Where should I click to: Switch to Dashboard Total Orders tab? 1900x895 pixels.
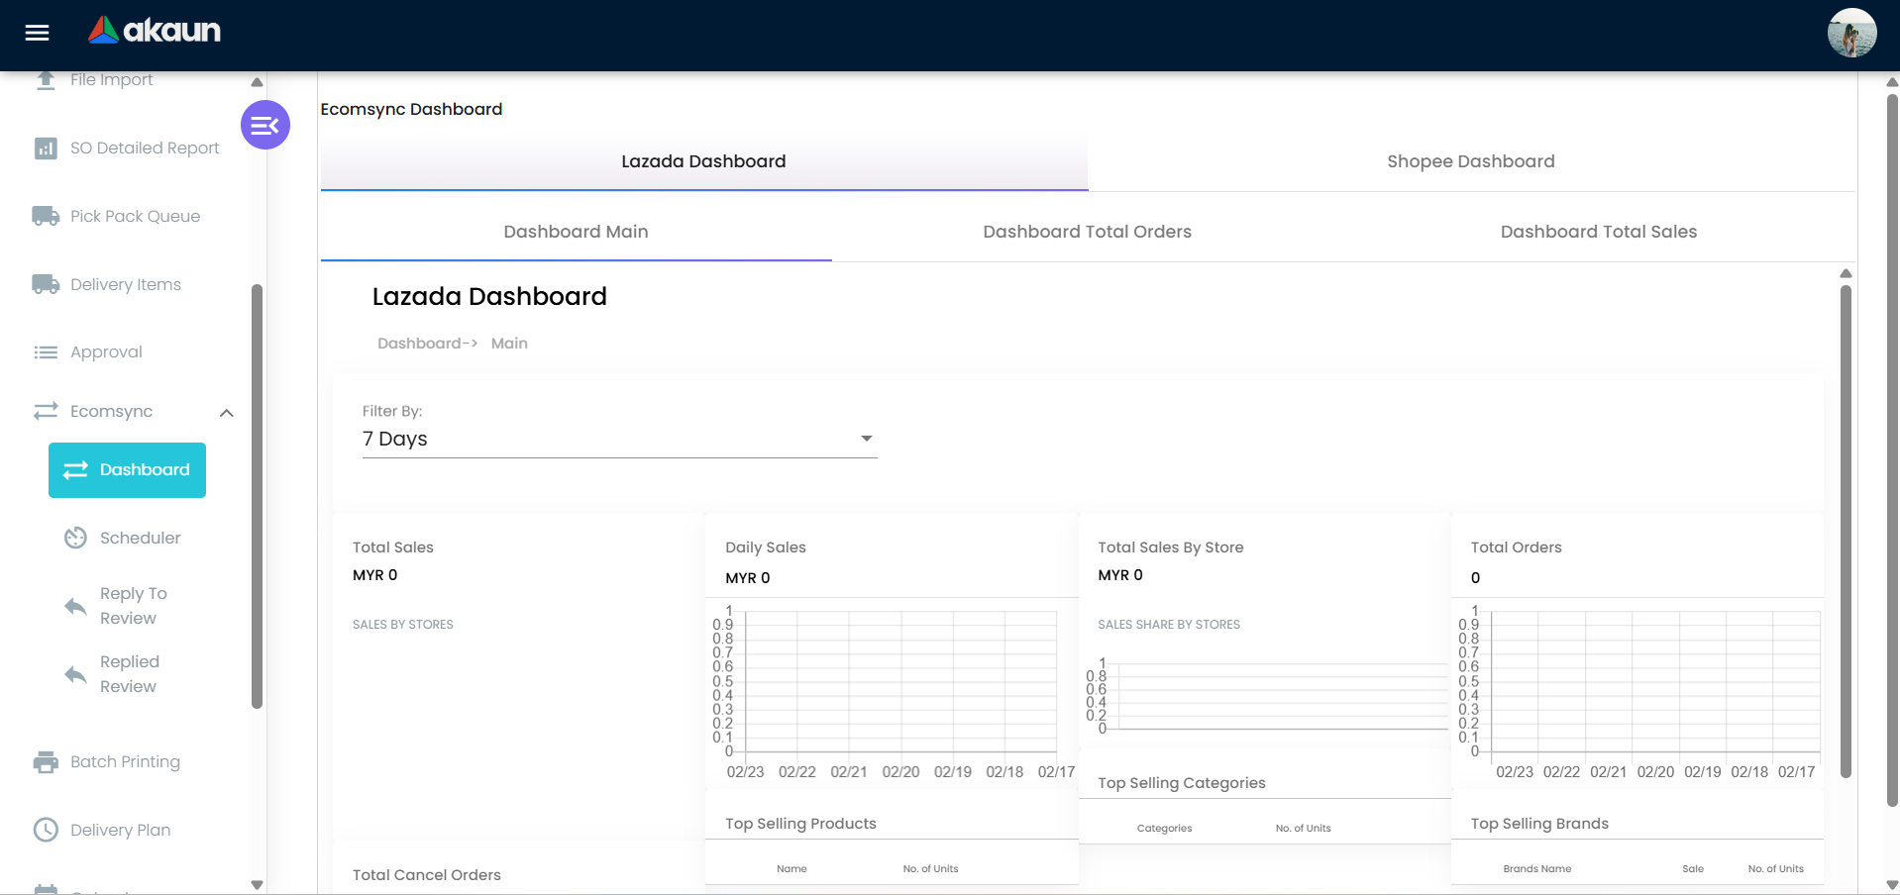[x=1087, y=232]
